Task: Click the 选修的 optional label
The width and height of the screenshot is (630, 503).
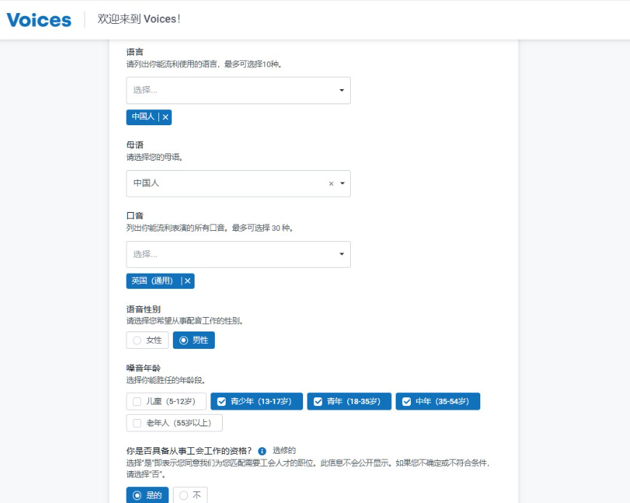Action: click(284, 450)
